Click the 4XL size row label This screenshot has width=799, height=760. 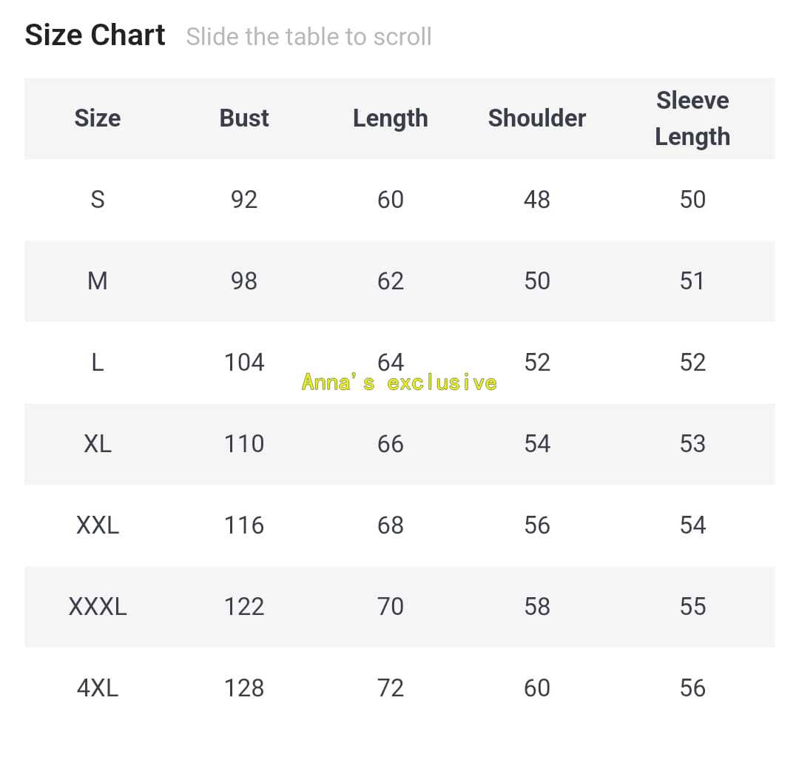tap(97, 688)
